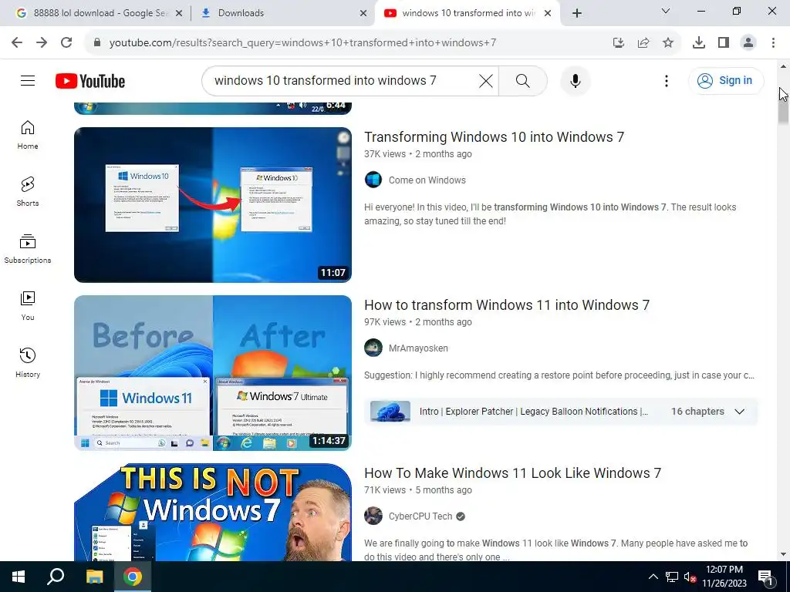Open the You sidebar item
Screen dimensions: 790x592
[28, 305]
